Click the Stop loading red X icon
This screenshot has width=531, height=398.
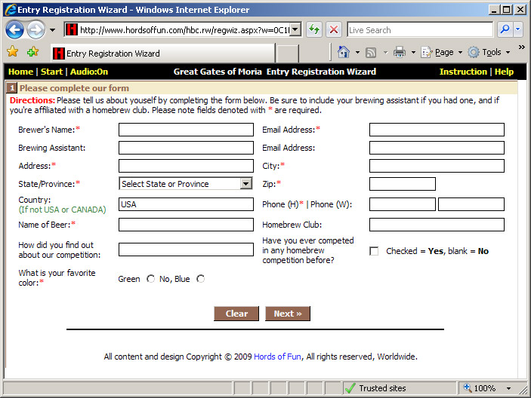tap(333, 30)
